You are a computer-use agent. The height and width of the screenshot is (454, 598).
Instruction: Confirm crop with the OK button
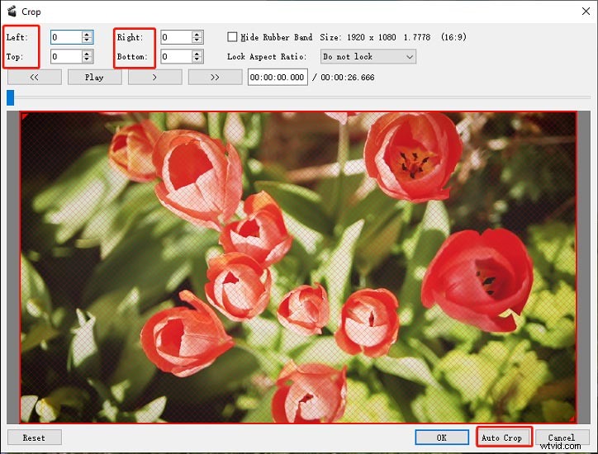pos(442,437)
